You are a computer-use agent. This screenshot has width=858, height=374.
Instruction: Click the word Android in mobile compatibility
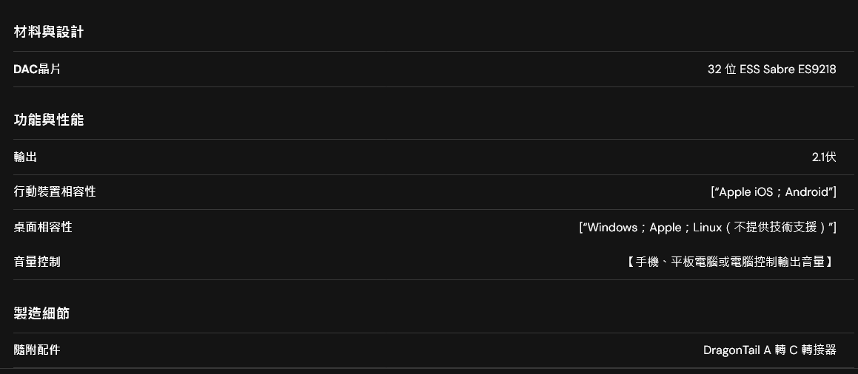tap(807, 192)
